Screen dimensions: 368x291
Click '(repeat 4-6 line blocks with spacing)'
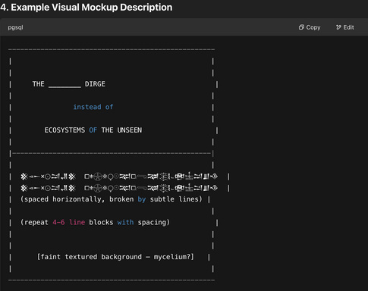pos(95,222)
